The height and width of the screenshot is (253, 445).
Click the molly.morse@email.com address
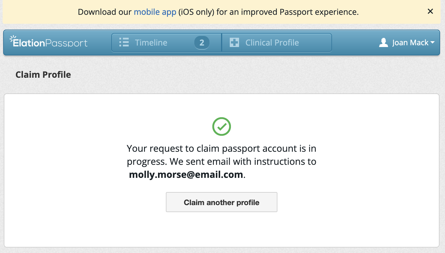186,175
